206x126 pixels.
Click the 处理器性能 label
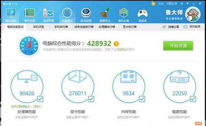pos(27,112)
